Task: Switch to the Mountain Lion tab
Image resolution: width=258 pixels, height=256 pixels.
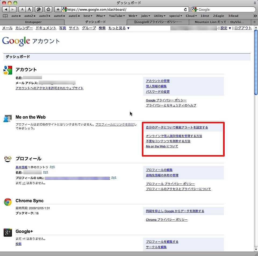Action: point(219,22)
